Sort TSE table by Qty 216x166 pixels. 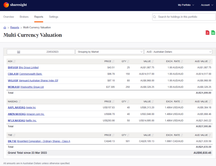tap(128, 135)
